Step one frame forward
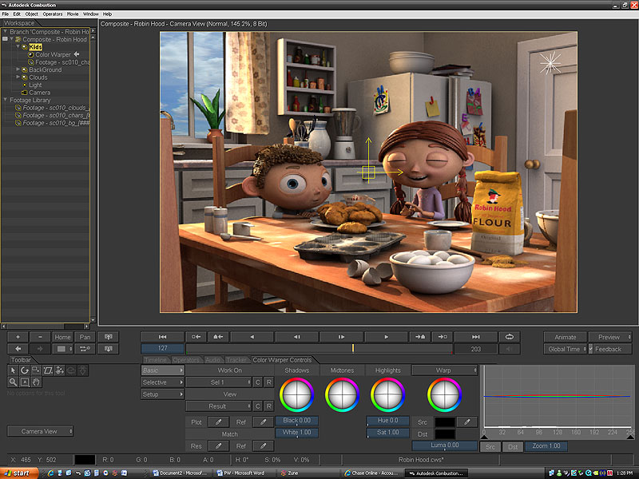 (341, 337)
